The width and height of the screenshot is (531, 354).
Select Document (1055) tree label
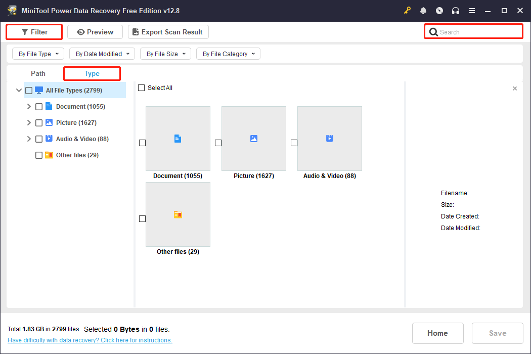click(80, 106)
